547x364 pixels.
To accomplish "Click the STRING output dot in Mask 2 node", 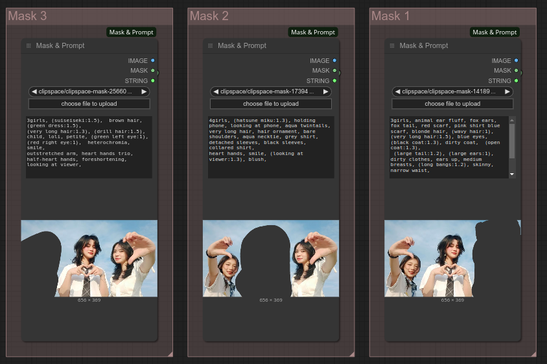I will [334, 80].
